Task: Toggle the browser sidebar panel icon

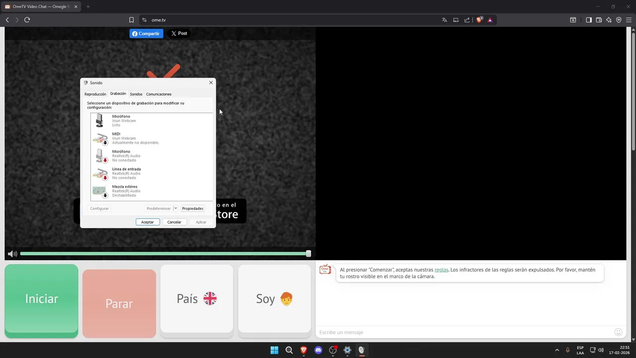Action: point(589,20)
